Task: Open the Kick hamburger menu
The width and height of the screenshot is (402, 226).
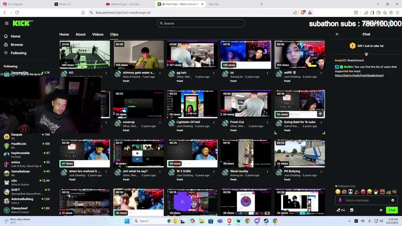Action: click(7, 23)
